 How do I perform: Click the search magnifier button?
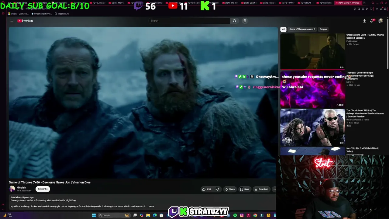coord(234,21)
